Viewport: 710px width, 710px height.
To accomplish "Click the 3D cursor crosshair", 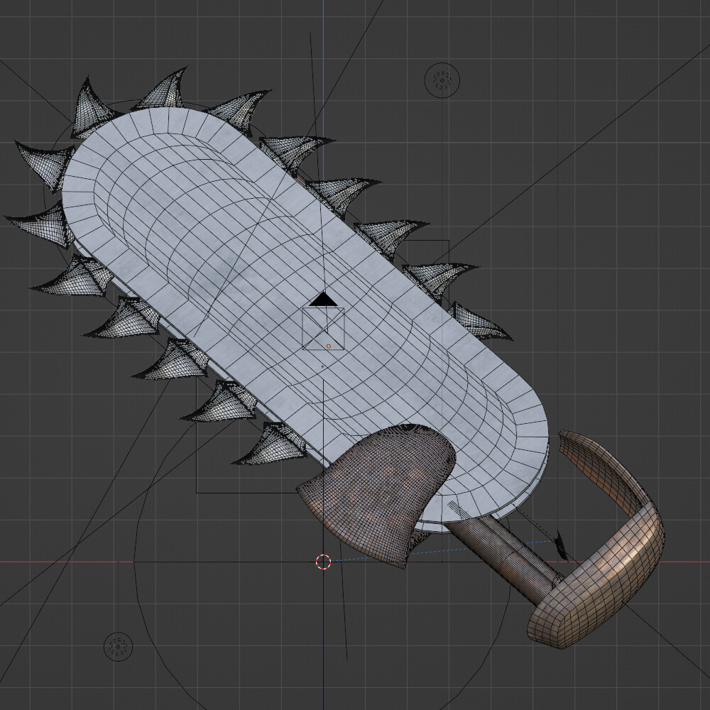I will click(x=323, y=562).
